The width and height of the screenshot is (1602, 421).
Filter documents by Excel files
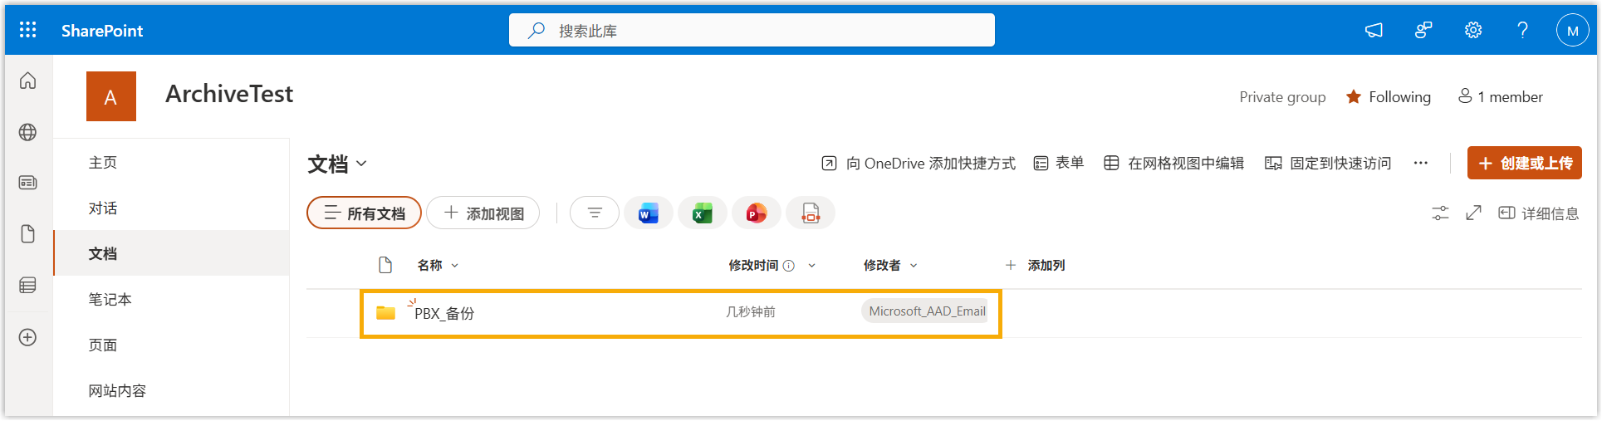pos(702,213)
